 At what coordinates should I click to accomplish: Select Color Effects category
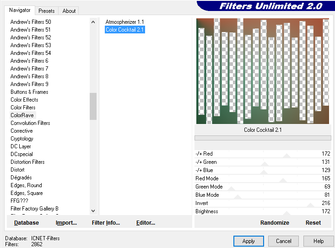point(24,100)
